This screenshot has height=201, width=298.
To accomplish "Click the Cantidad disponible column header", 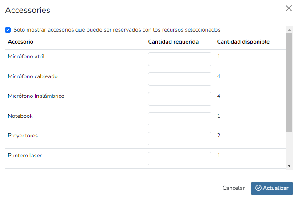I will [x=243, y=42].
